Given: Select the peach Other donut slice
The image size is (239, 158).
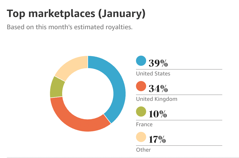Looking at the screenshot, I should click(x=72, y=65).
